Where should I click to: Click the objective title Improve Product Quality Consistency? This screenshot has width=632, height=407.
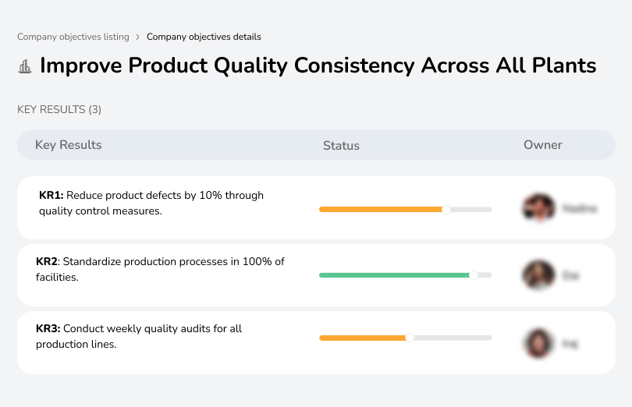click(318, 65)
